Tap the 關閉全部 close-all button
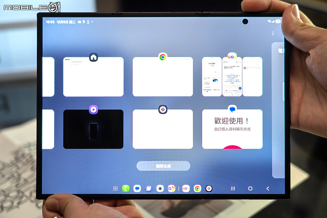The width and height of the screenshot is (327, 218). pyautogui.click(x=163, y=166)
